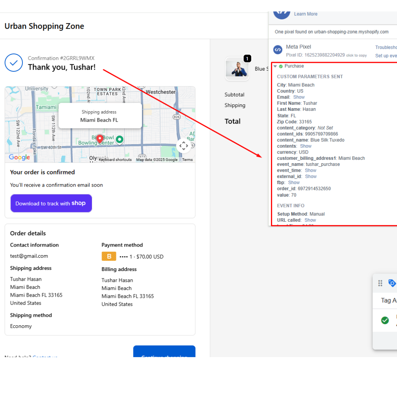
Task: Show the external_id parameter value
Action: [311, 176]
